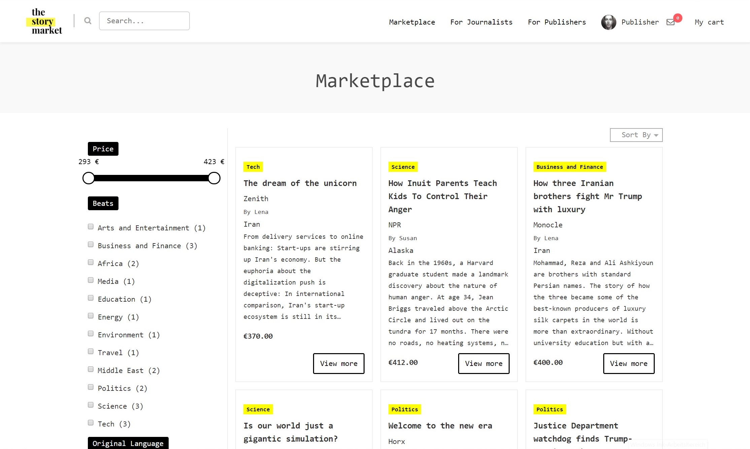Focus the Search input field
Screen dimensions: 750x449
tap(144, 21)
